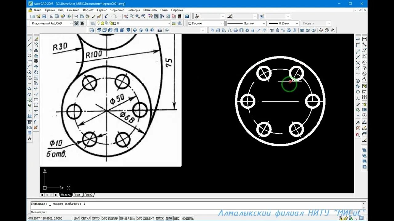Screen dimensions: 394x221
Task: Click the Модель tab
Action: point(66,195)
